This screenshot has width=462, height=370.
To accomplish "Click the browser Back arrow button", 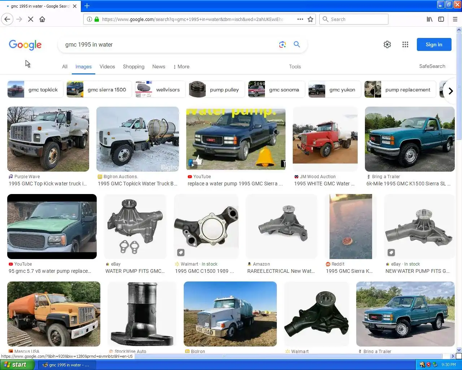I will (x=7, y=19).
